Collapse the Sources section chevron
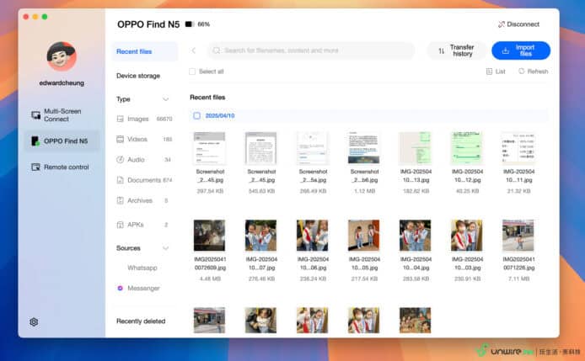 pos(166,248)
